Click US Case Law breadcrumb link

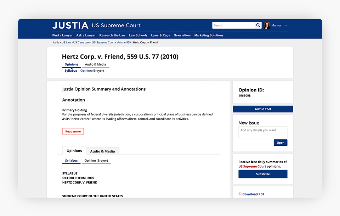click(81, 42)
